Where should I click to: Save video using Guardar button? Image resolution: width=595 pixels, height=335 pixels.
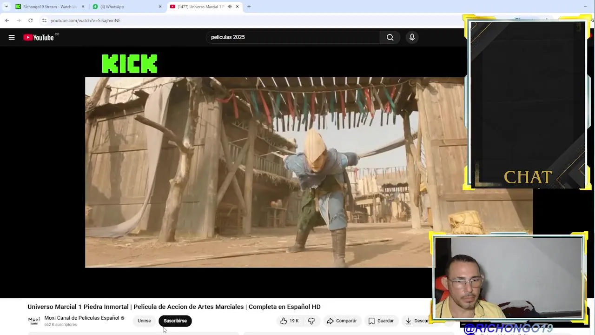click(381, 321)
